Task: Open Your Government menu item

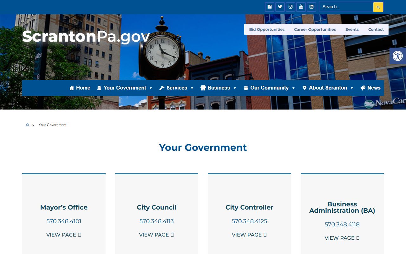Action: [x=125, y=88]
